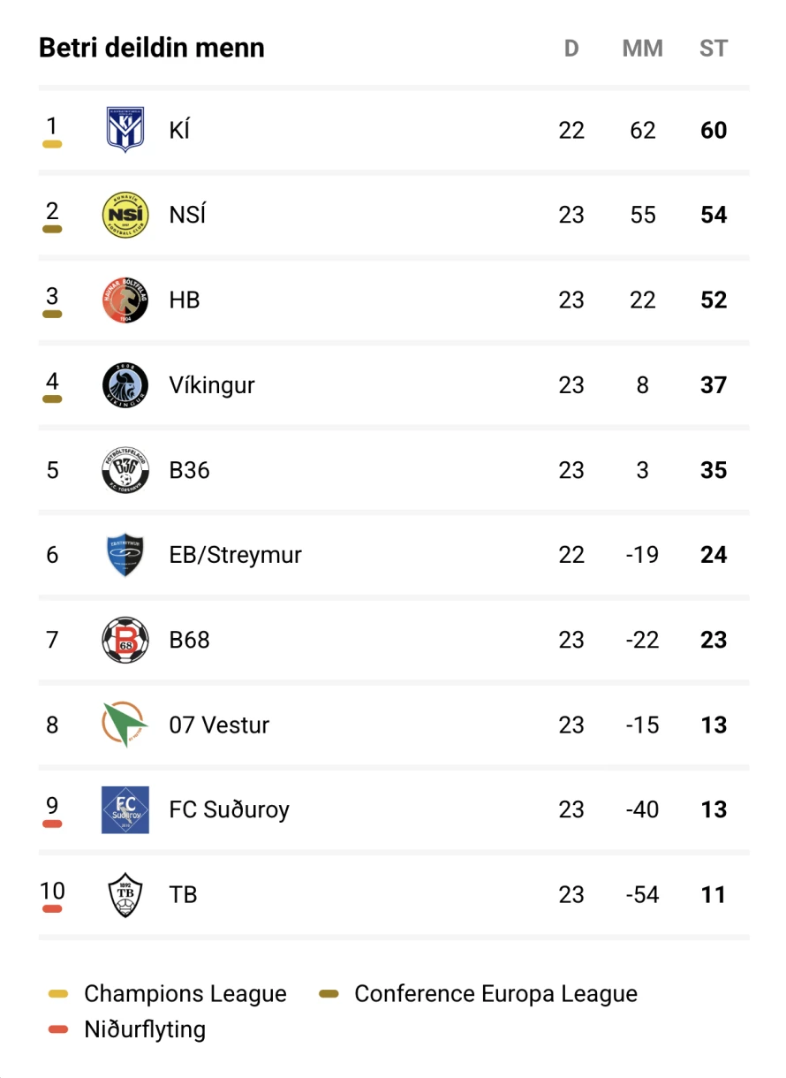Image resolution: width=786 pixels, height=1078 pixels.
Task: Click the FC Suðuroy blue square logo
Action: 125,809
